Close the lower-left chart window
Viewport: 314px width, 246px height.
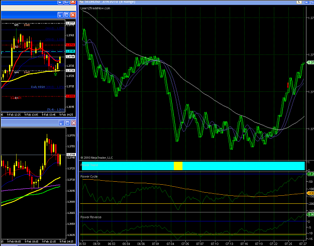(x=73, y=123)
